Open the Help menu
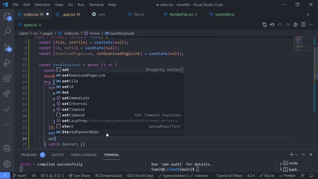 tap(112, 4)
